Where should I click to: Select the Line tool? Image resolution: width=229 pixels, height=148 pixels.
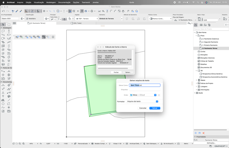(x=9, y=100)
